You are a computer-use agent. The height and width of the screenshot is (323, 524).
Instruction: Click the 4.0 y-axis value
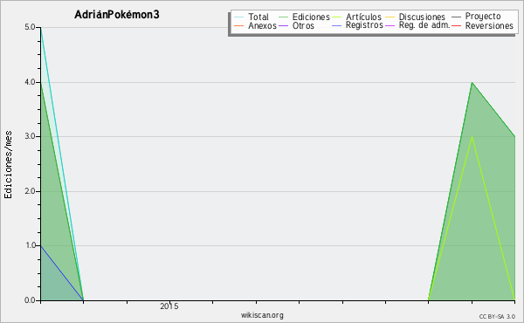[30, 82]
